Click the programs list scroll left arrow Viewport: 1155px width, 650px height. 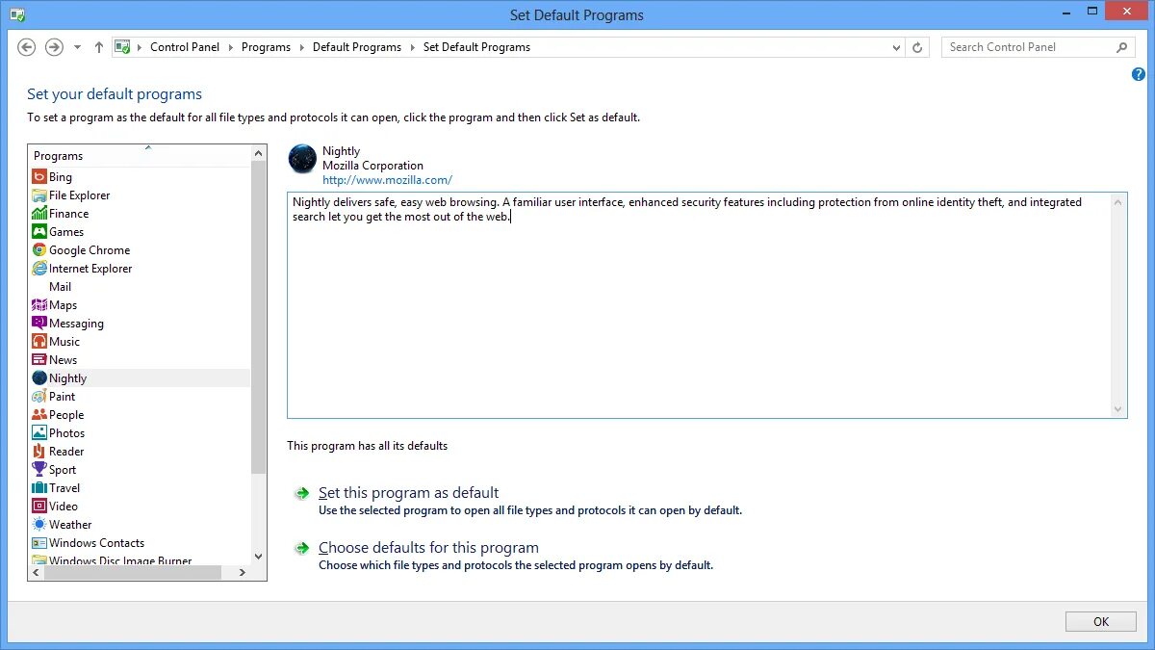click(x=36, y=573)
